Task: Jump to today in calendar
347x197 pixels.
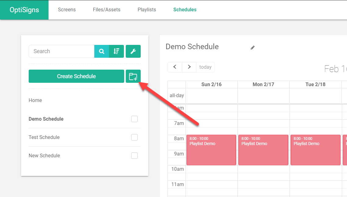Action: click(x=205, y=67)
